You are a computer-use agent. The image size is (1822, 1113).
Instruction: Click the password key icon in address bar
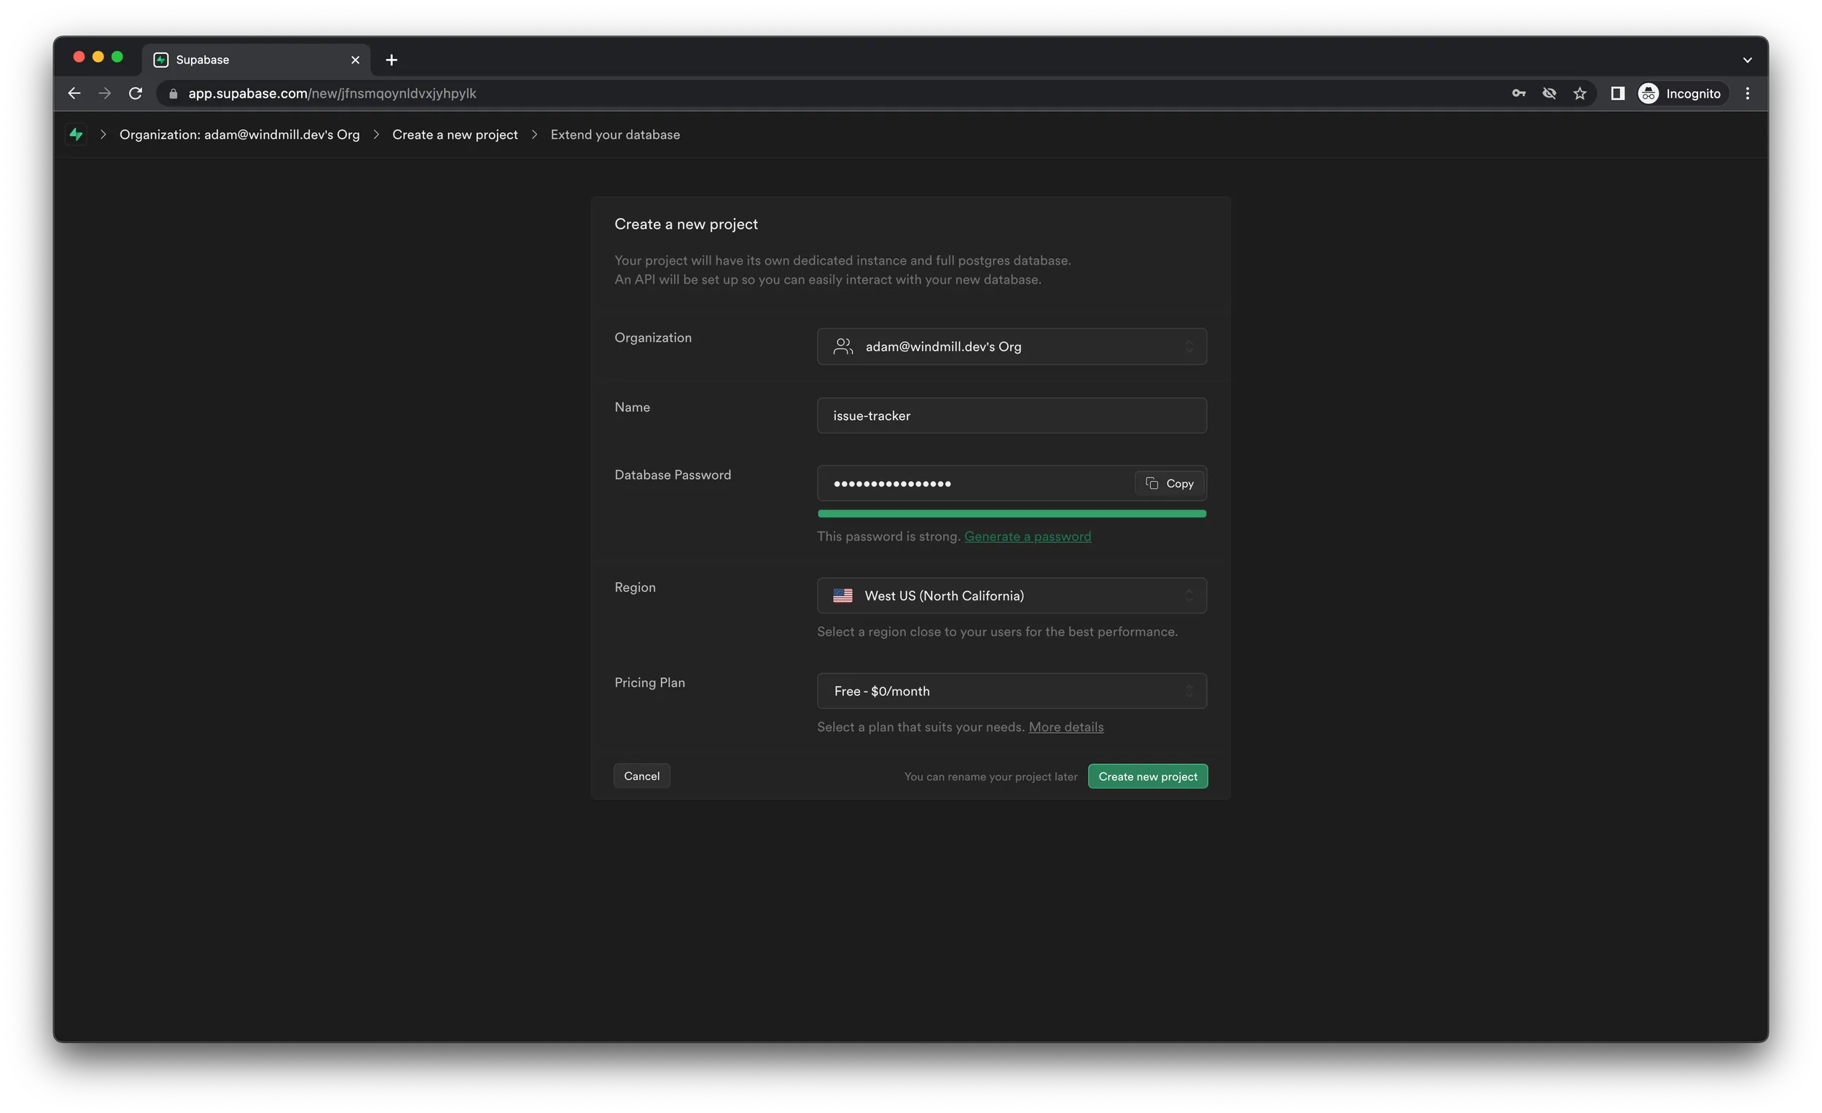click(x=1518, y=93)
